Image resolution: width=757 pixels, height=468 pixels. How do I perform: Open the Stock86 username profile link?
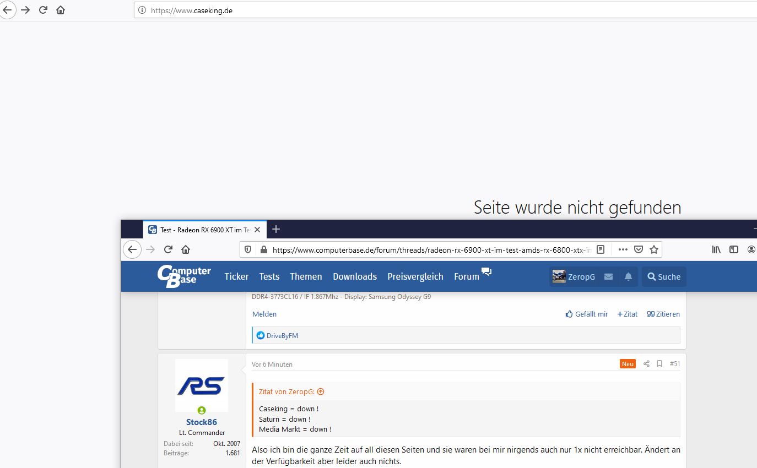click(202, 422)
